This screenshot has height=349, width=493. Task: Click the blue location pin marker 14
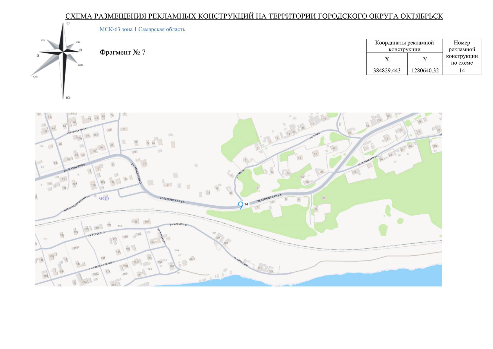click(241, 205)
